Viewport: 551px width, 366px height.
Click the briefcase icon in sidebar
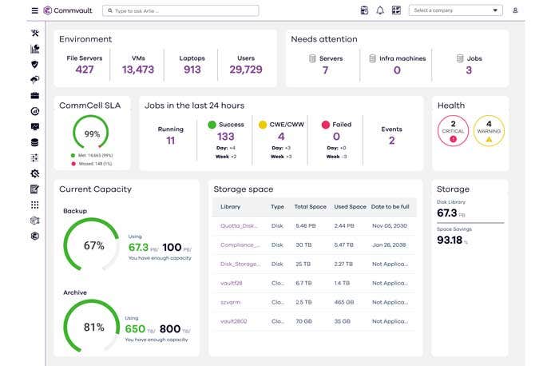pos(34,96)
